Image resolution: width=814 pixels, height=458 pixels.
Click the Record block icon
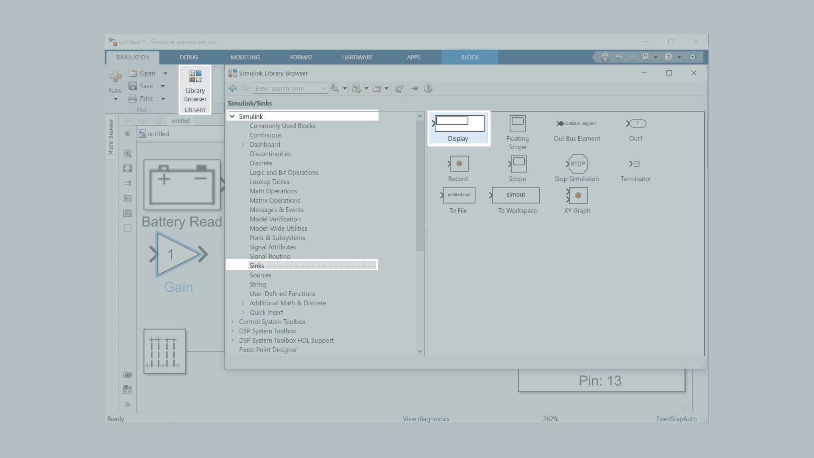[x=459, y=164]
